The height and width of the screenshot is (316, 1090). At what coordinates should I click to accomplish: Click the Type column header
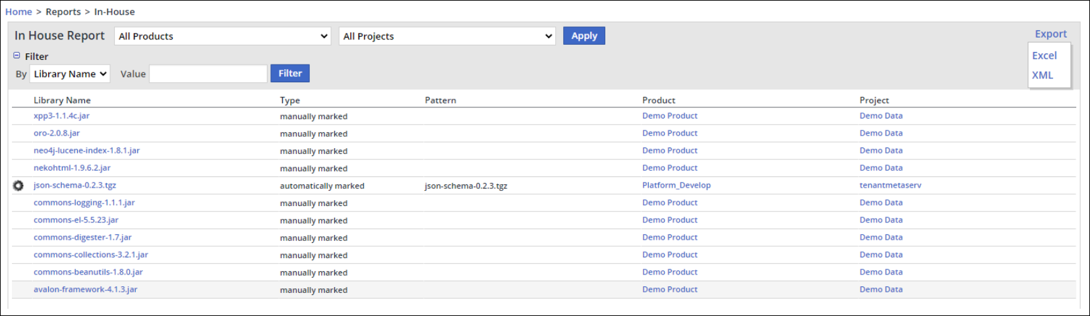tap(289, 100)
